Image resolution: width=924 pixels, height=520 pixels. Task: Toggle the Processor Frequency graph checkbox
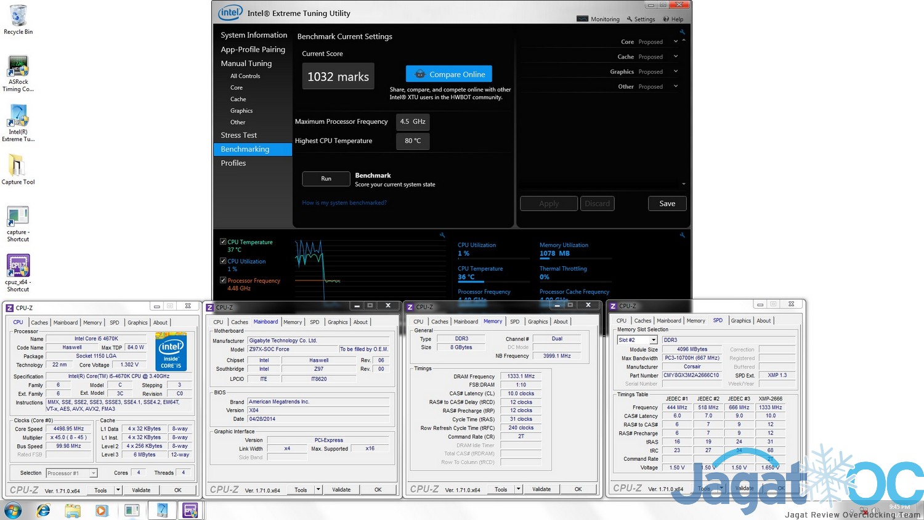223,280
